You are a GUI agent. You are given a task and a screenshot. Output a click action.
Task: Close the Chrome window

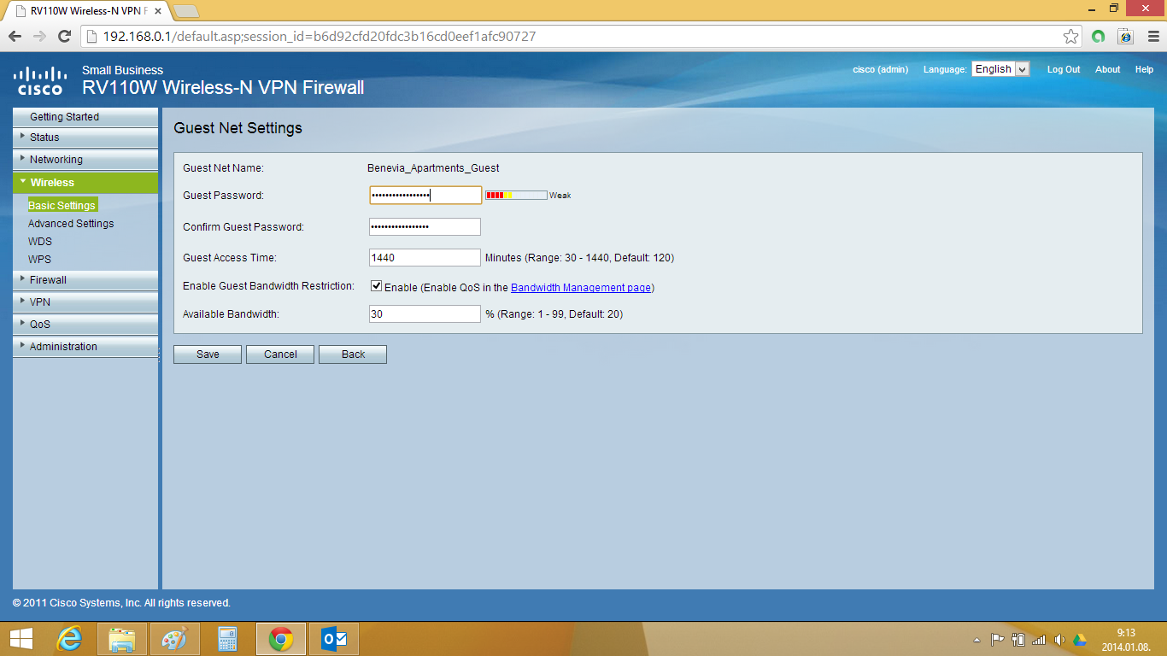(1145, 8)
